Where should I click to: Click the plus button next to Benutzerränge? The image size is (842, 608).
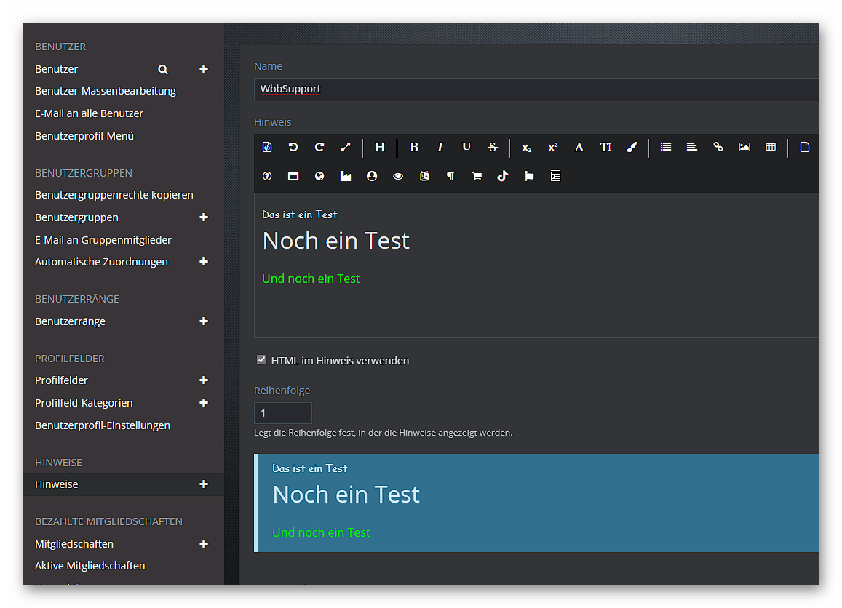(x=204, y=321)
